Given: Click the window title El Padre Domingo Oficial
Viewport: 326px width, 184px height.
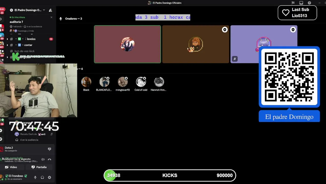Looking at the screenshot, I should 167,3.
